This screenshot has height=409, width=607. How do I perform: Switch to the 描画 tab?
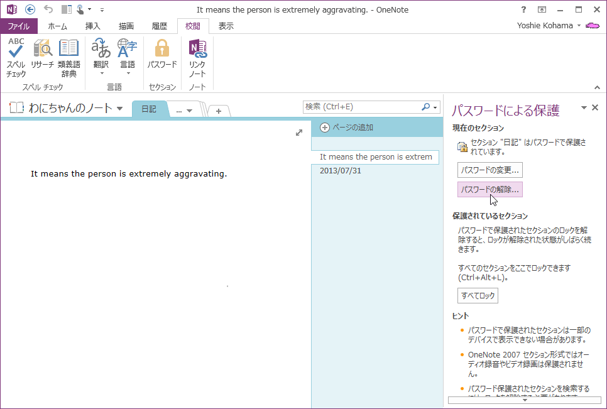click(126, 26)
